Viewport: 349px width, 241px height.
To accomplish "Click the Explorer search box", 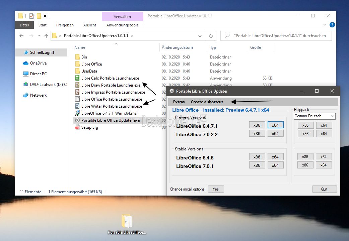I will 276,36.
